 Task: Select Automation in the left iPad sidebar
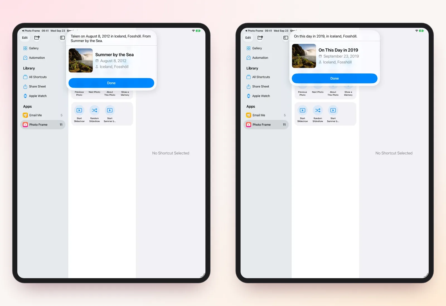tap(43, 58)
